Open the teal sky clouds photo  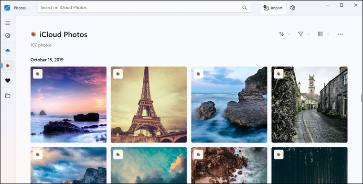[149, 165]
